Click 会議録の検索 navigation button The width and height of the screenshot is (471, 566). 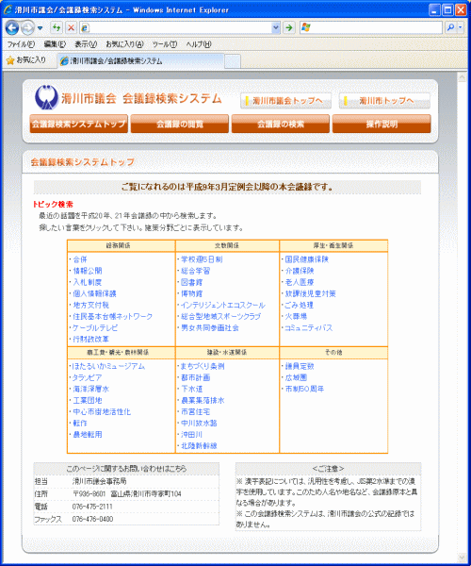(281, 124)
